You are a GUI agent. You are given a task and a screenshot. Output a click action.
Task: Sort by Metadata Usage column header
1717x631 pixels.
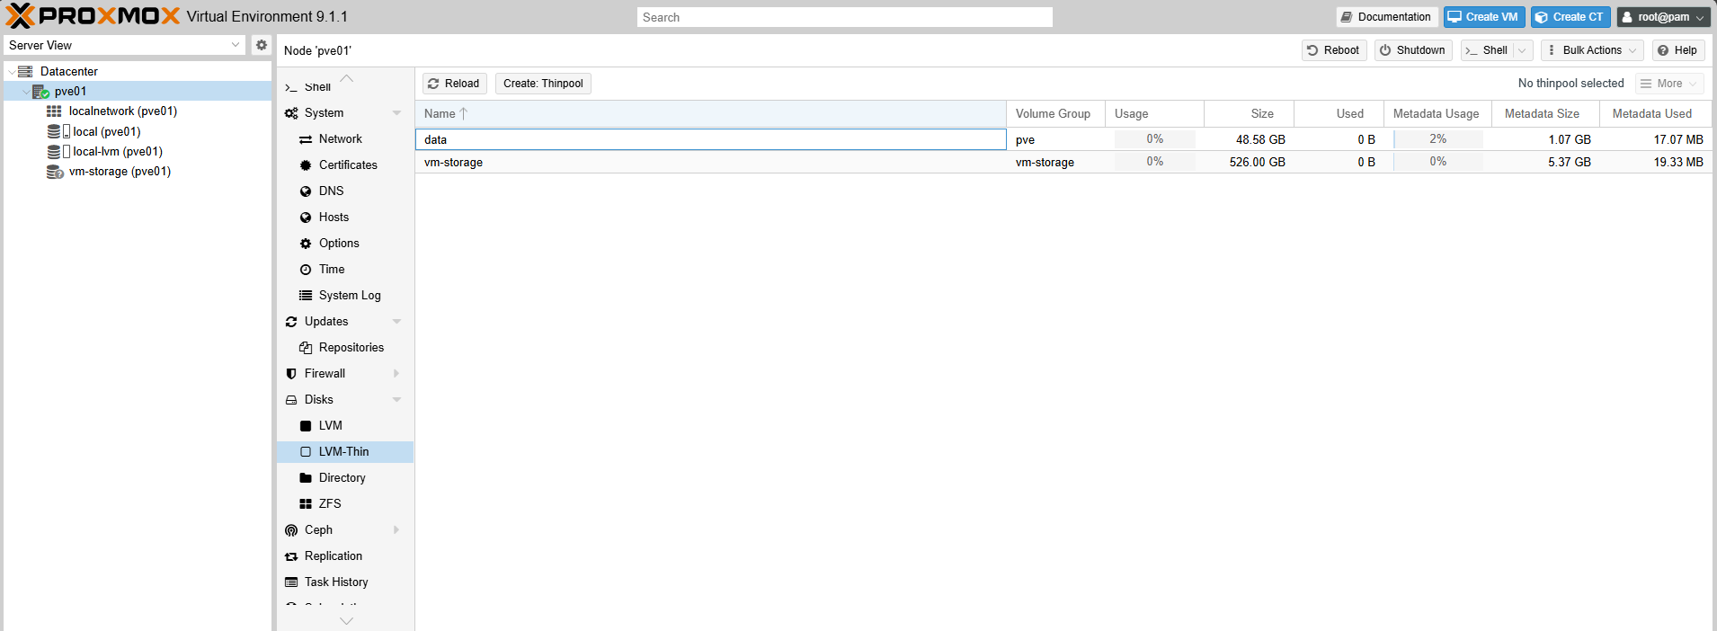(1437, 113)
